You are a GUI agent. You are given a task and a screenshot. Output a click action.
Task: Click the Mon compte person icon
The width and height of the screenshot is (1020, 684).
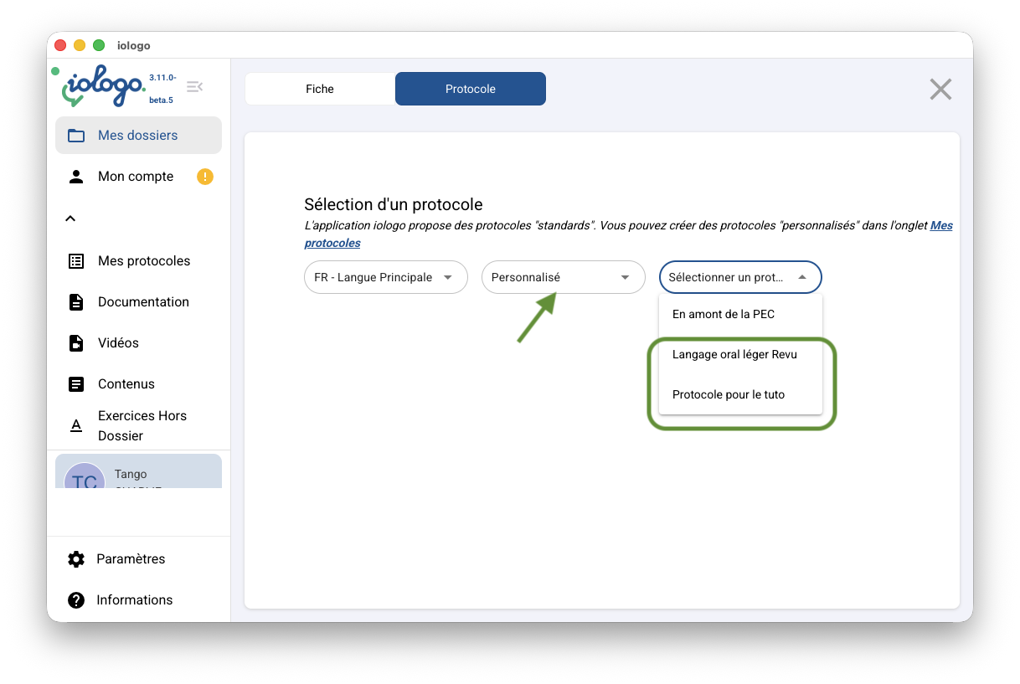[76, 177]
